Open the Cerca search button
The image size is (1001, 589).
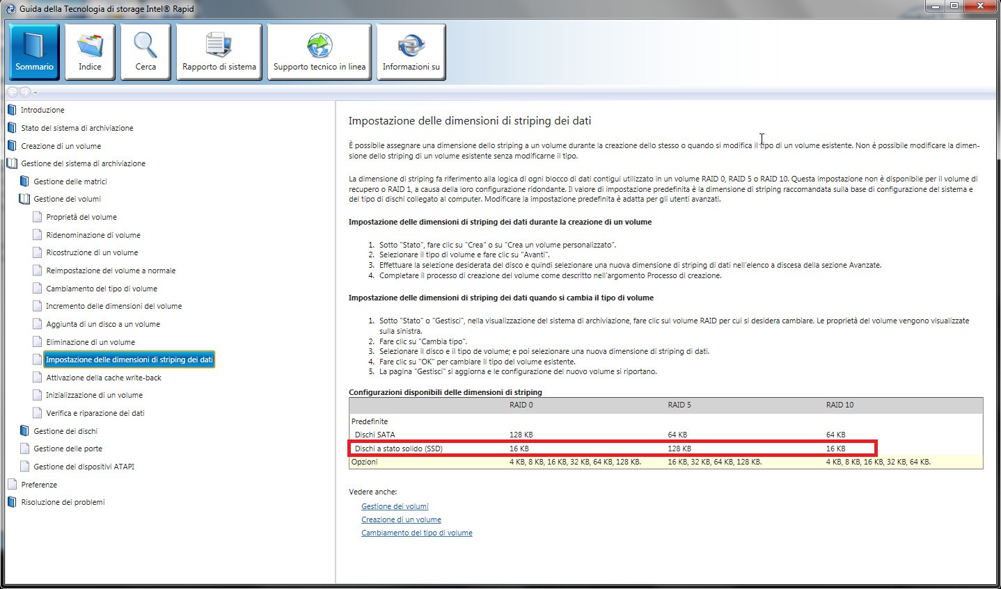(x=145, y=52)
